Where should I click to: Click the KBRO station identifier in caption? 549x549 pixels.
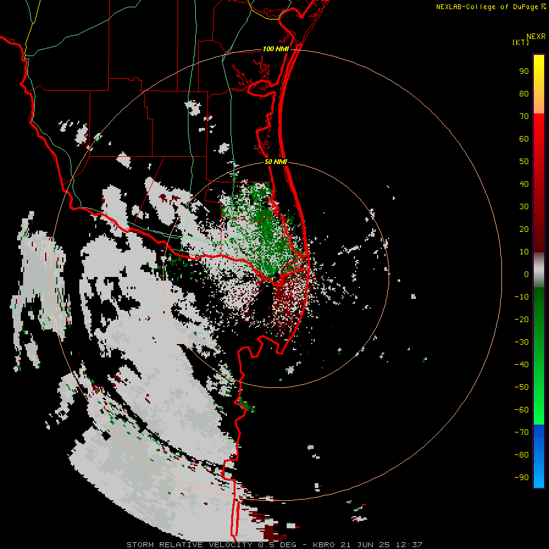point(325,545)
